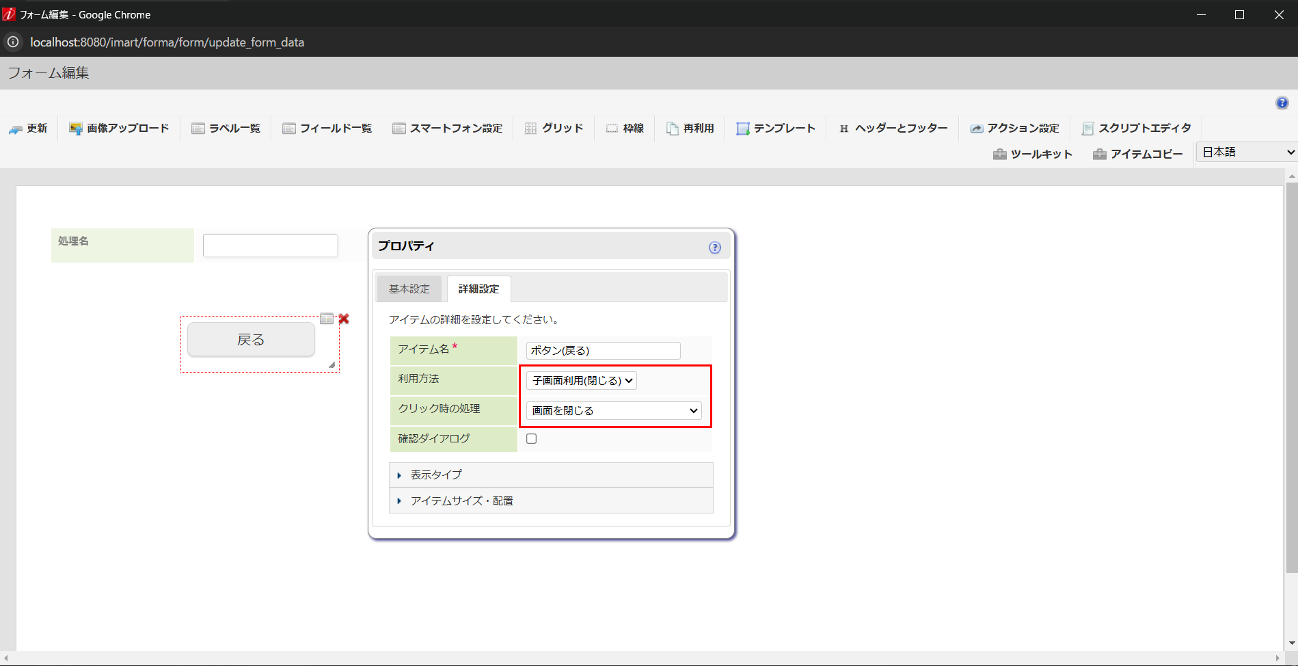
Task: Open the スマートフォン設定 tool
Action: click(x=448, y=129)
